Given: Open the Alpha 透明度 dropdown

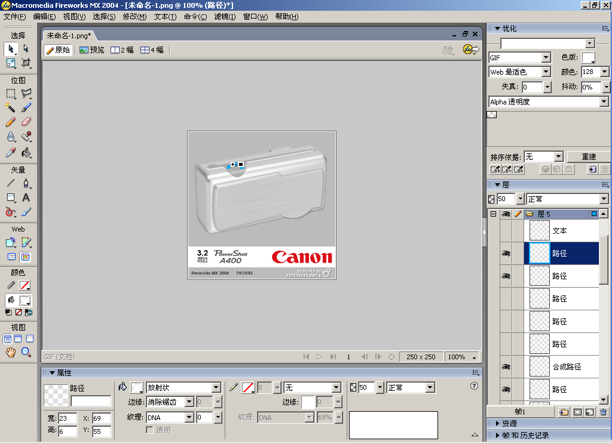Looking at the screenshot, I should point(604,101).
